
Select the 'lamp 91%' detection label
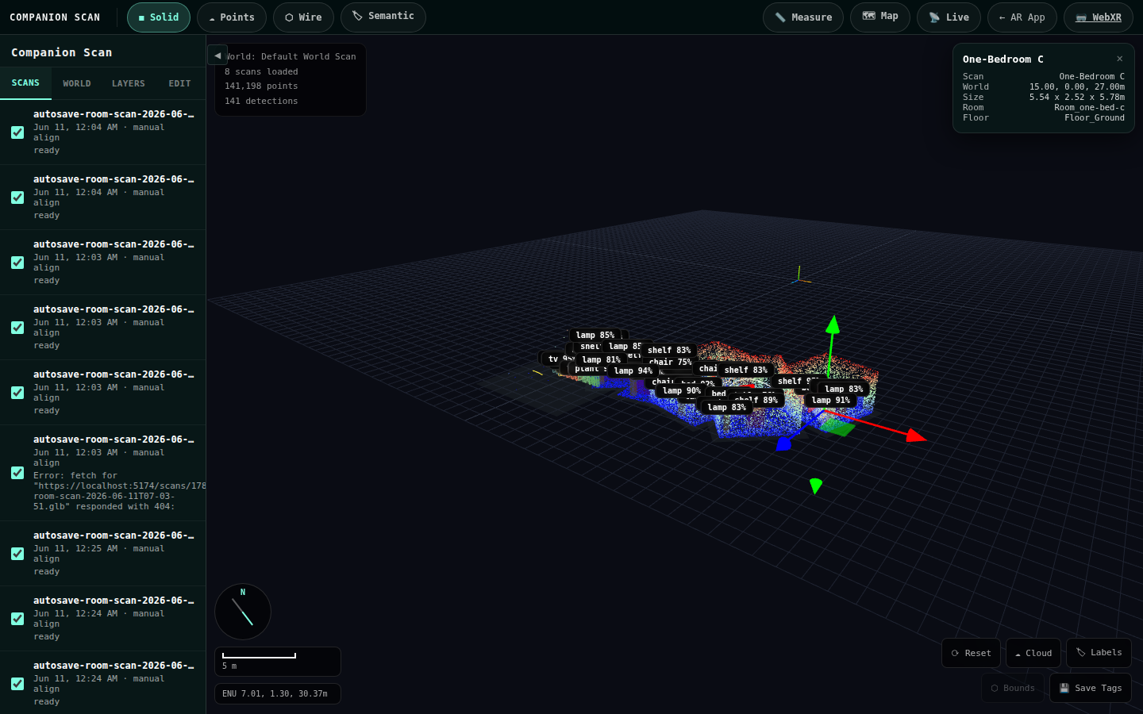[x=830, y=401]
